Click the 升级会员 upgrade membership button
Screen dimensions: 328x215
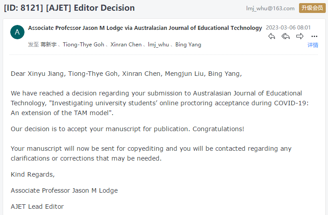312,8
